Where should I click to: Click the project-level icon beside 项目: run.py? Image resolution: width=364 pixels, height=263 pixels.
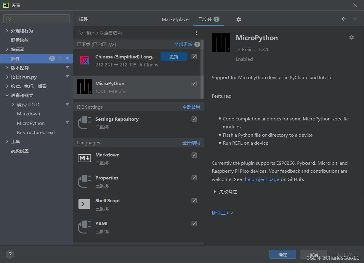[x=67, y=77]
